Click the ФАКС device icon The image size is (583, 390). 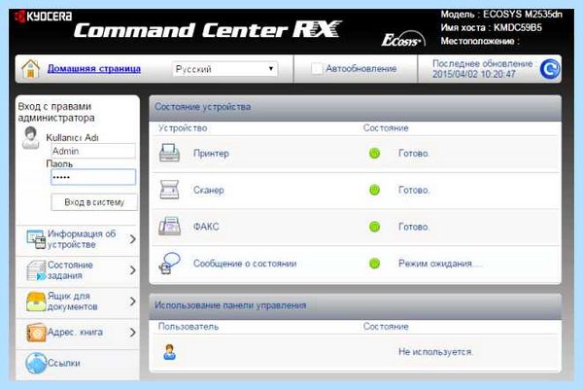coord(169,227)
